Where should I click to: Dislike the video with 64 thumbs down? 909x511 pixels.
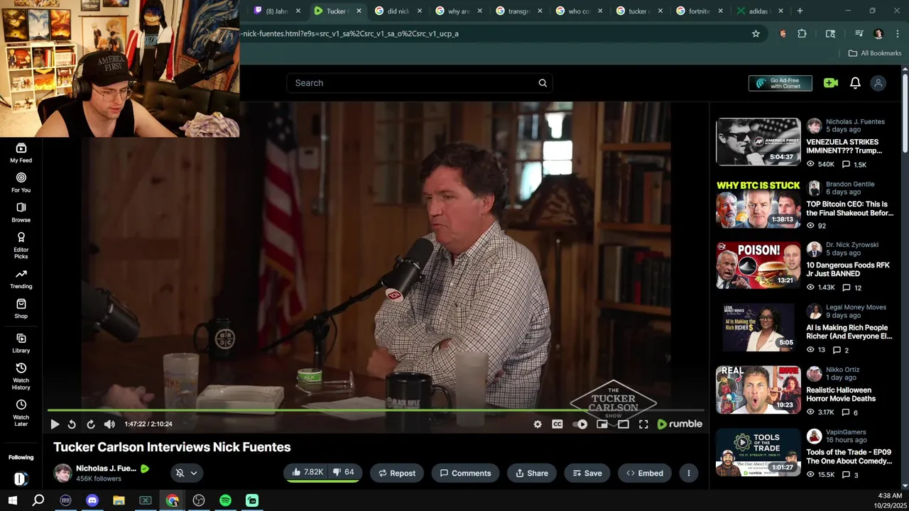(x=344, y=473)
